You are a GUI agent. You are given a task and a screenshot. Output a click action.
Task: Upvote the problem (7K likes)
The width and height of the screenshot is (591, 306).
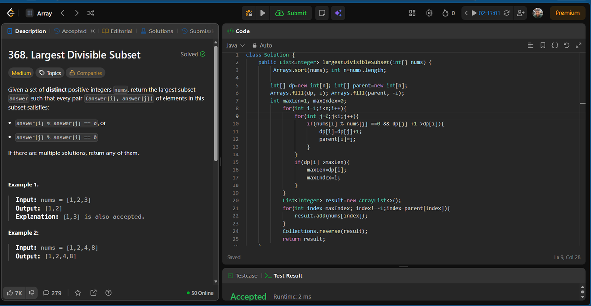click(x=15, y=293)
